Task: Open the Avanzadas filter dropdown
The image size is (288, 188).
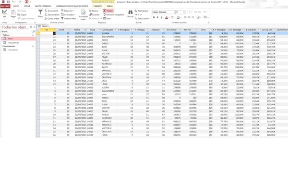Action: 68,15
